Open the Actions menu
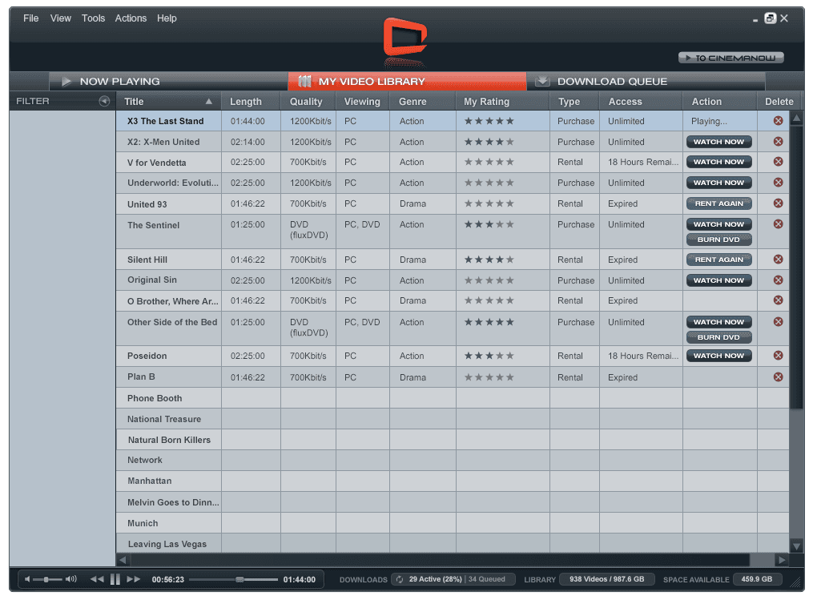 coord(131,18)
